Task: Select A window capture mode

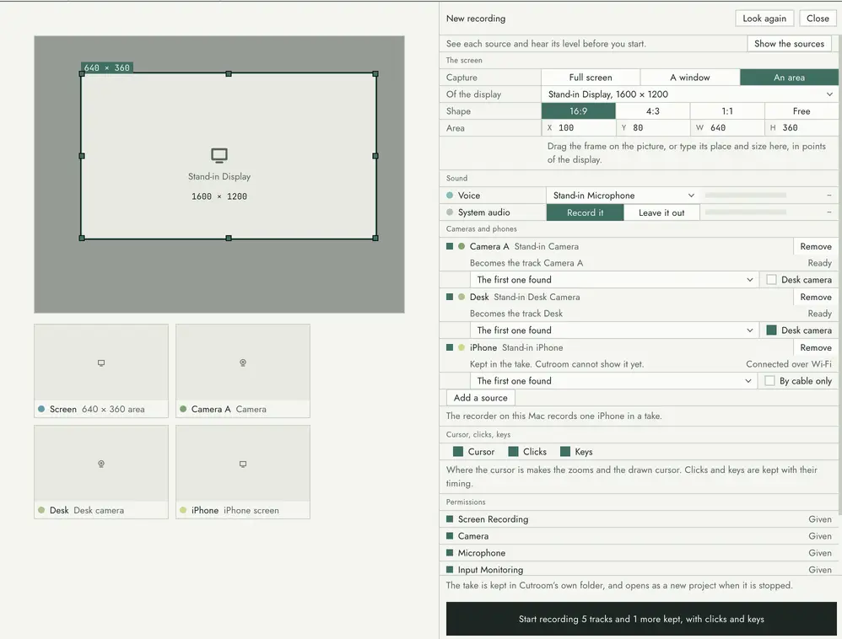Action: point(689,78)
